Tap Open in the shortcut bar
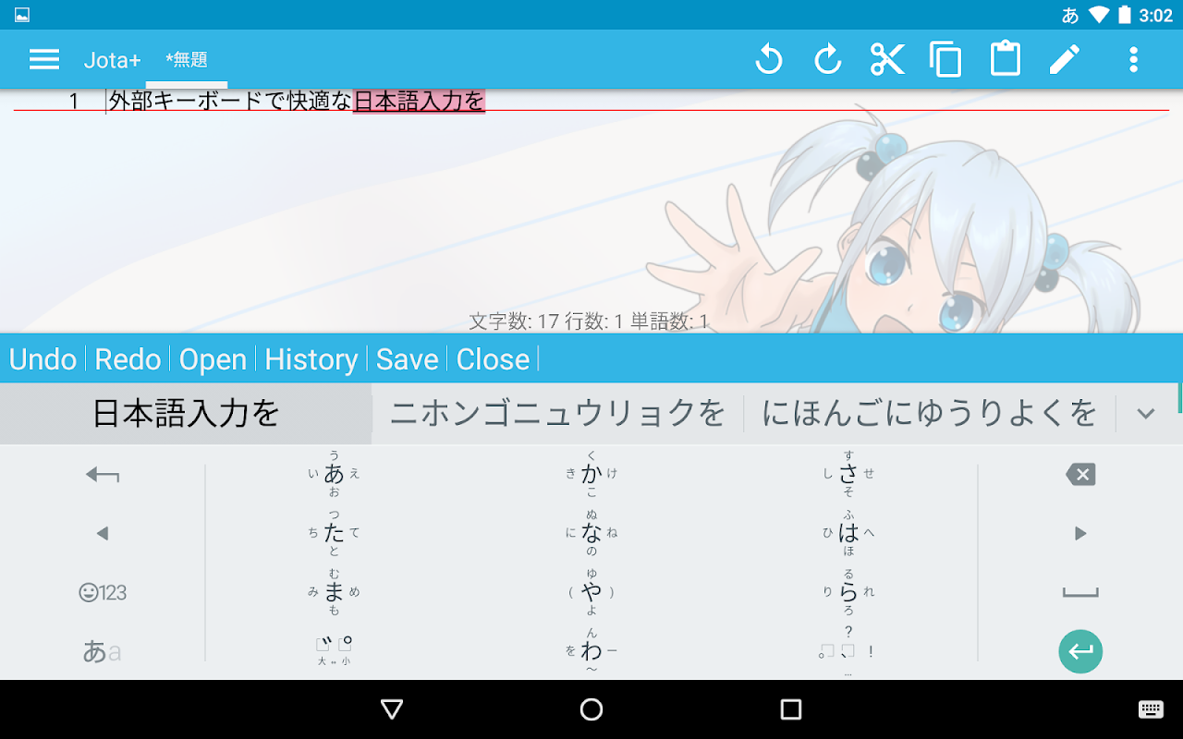Viewport: 1183px width, 739px height. 213,359
